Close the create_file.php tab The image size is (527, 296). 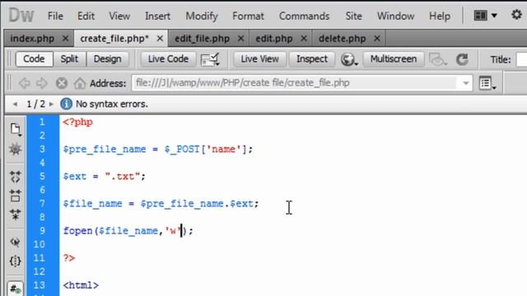[160, 39]
